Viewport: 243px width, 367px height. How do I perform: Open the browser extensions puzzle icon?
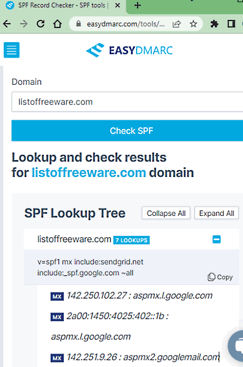pyautogui.click(x=214, y=24)
